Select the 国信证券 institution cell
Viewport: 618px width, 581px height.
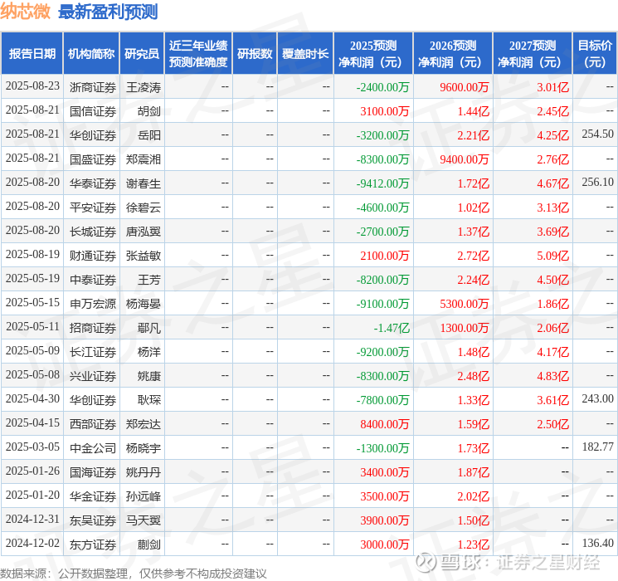coord(93,111)
